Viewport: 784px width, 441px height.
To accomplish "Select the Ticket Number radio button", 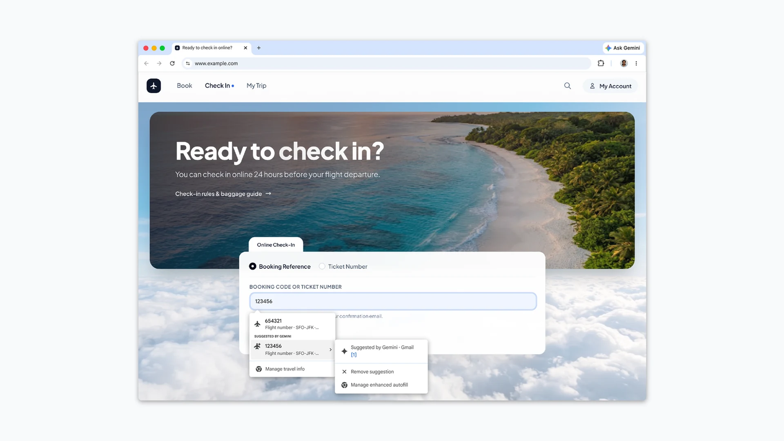I will point(322,266).
